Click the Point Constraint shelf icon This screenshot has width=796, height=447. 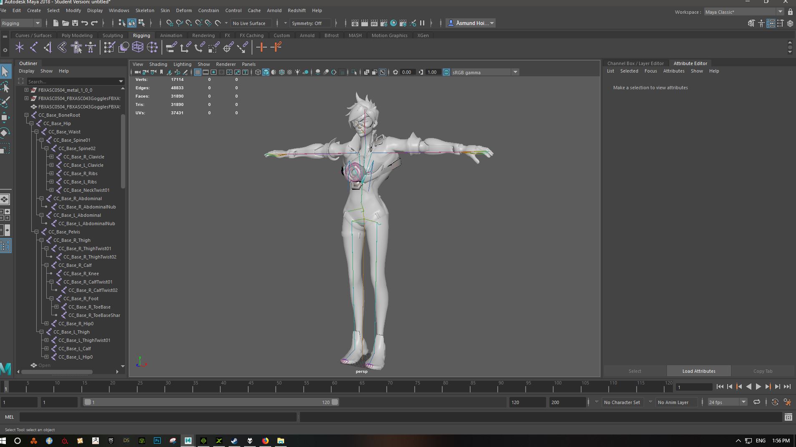(x=185, y=48)
